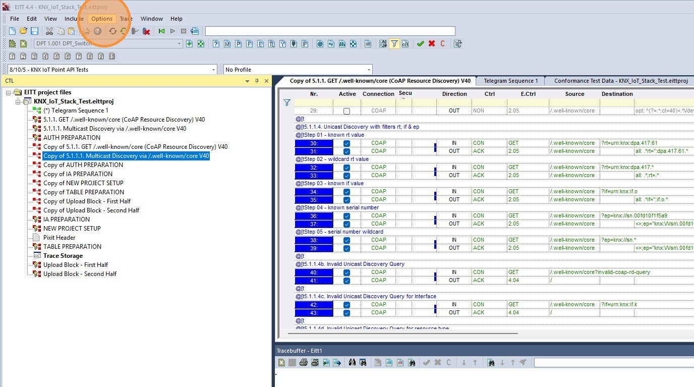This screenshot has width=694, height=387.
Task: Select Trace Storage tree item
Action: 63,256
